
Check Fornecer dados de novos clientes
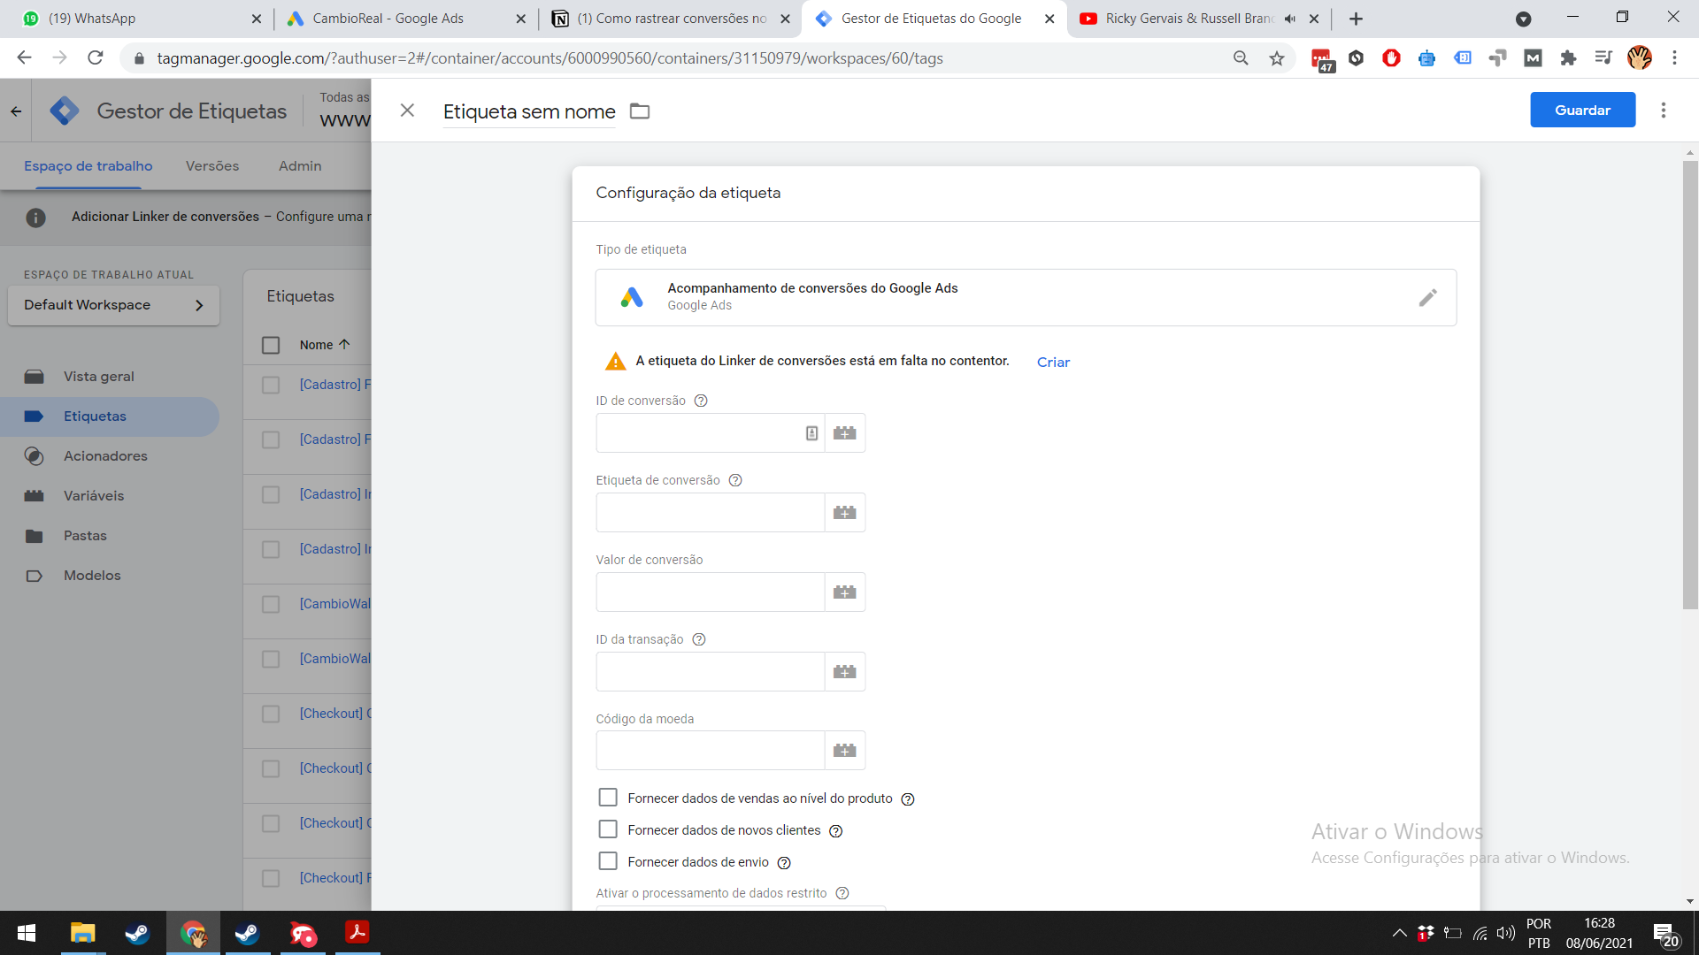(x=608, y=829)
